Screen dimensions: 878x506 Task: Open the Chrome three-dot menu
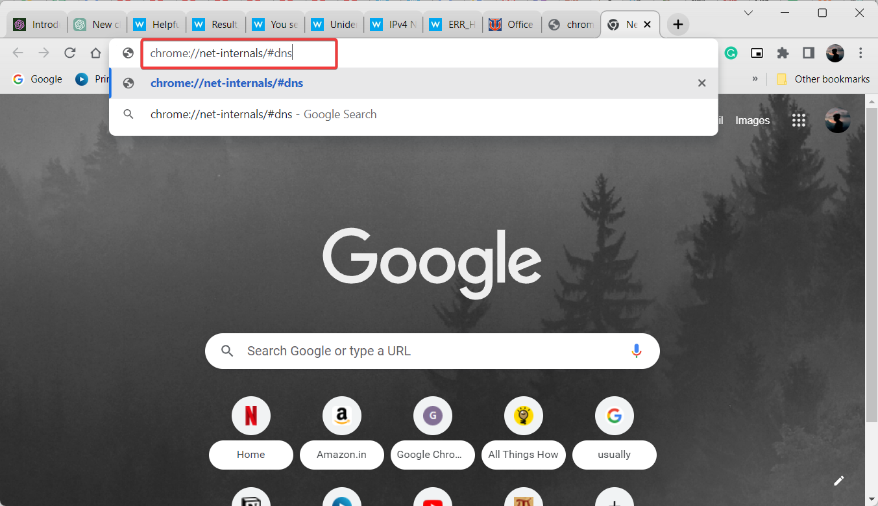click(861, 53)
